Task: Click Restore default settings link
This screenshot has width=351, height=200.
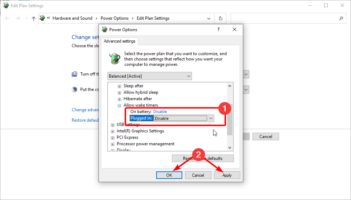Action: pos(85,120)
